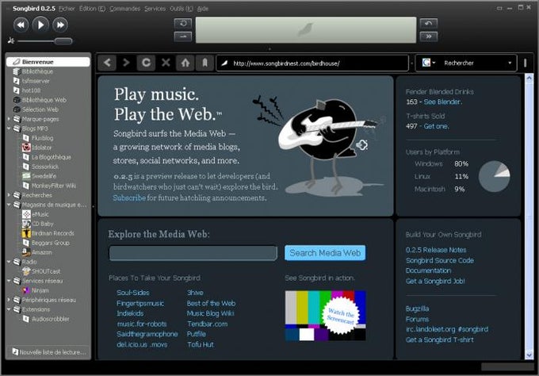Open the search engine selector dropdown
The height and width of the screenshot is (376, 539).
(429, 63)
